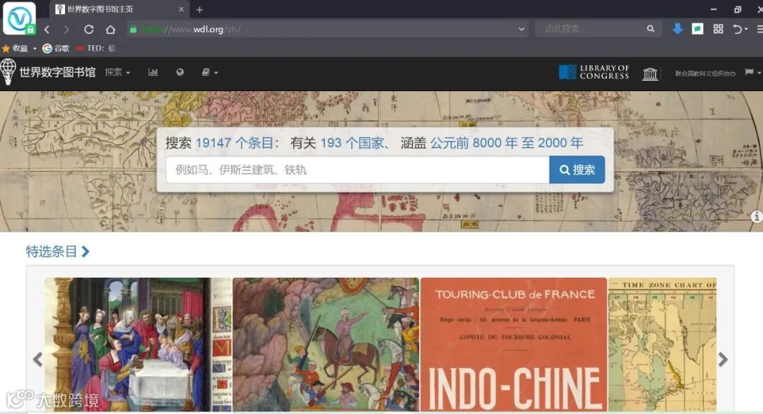763x414 pixels.
Task: Show the map image info icon
Action: point(756,216)
